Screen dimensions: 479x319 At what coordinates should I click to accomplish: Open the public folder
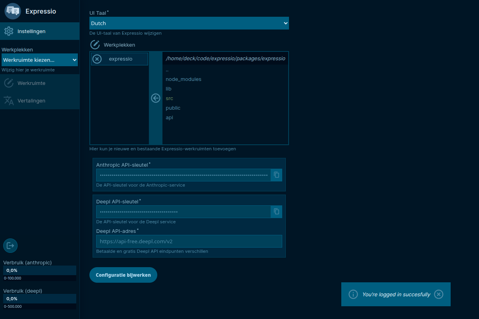(173, 108)
